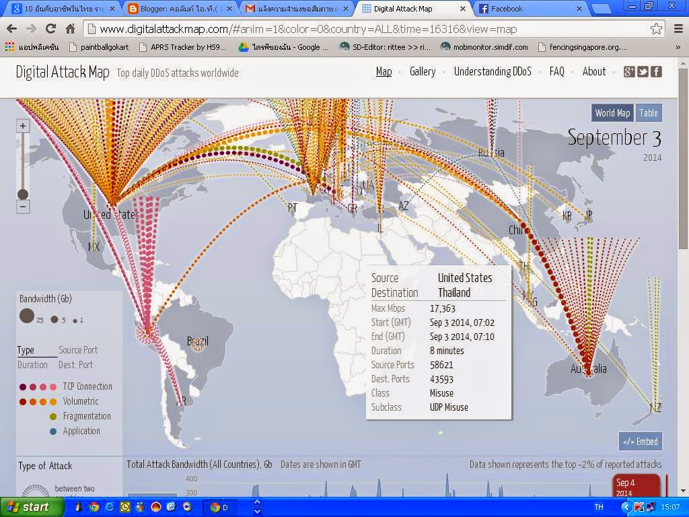Open the Gallery page
Viewport: 689px width, 517px height.
pos(423,71)
